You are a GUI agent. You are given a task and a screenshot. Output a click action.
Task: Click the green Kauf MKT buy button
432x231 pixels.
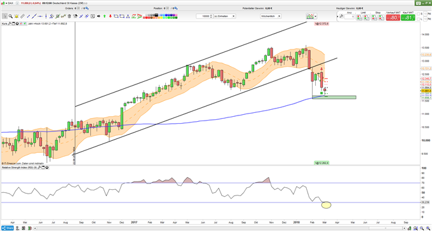pos(408,18)
